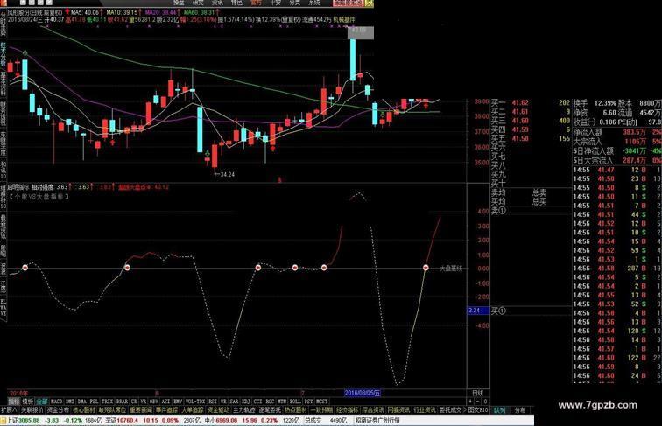The height and width of the screenshot is (426, 662).
Task: Click the 买一 price 41.62
Action: click(520, 102)
